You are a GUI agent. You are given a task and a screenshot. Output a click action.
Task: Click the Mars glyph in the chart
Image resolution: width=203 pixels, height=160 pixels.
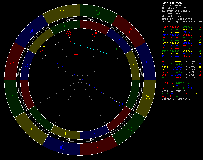(94, 34)
